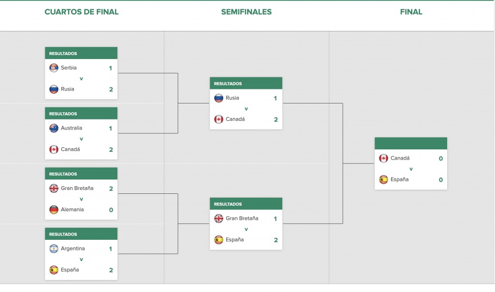Image resolution: width=495 pixels, height=292 pixels.
Task: Open Rusia v Canadá semifinal Resultados header
Action: [x=246, y=83]
